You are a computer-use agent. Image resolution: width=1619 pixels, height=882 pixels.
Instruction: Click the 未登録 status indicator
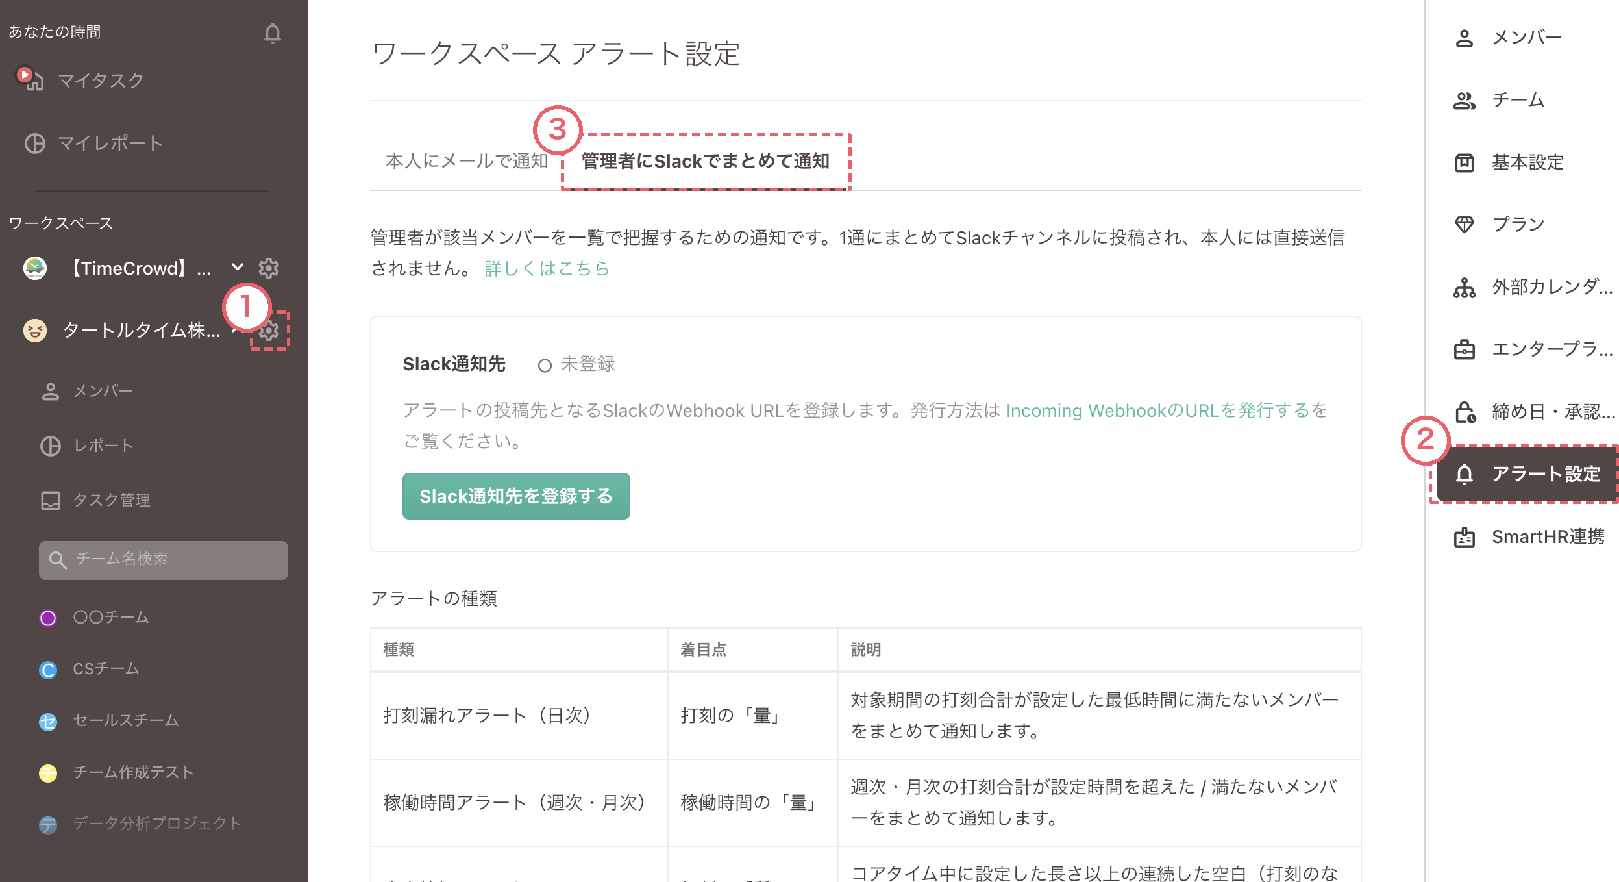(x=576, y=364)
